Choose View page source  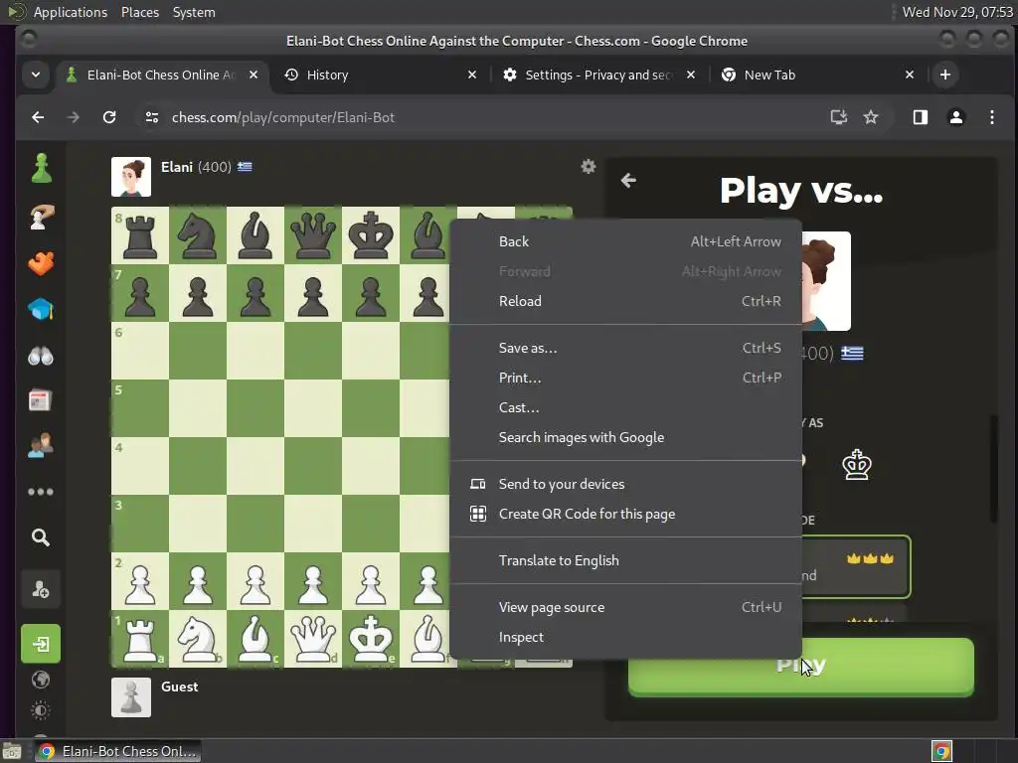pos(626,607)
